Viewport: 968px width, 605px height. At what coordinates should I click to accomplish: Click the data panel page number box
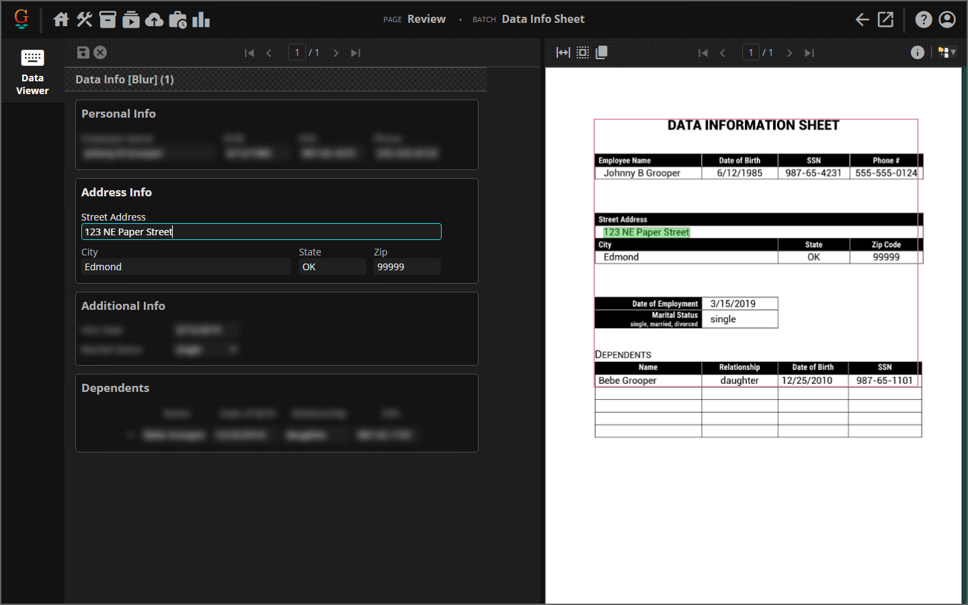point(297,52)
